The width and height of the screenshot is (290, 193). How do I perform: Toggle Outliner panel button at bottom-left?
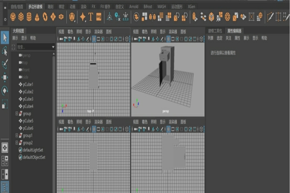pyautogui.click(x=5, y=187)
